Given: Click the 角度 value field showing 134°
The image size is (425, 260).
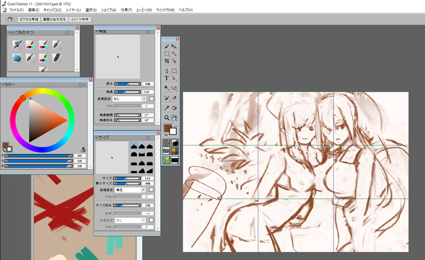Looking at the screenshot, I should (x=148, y=92).
